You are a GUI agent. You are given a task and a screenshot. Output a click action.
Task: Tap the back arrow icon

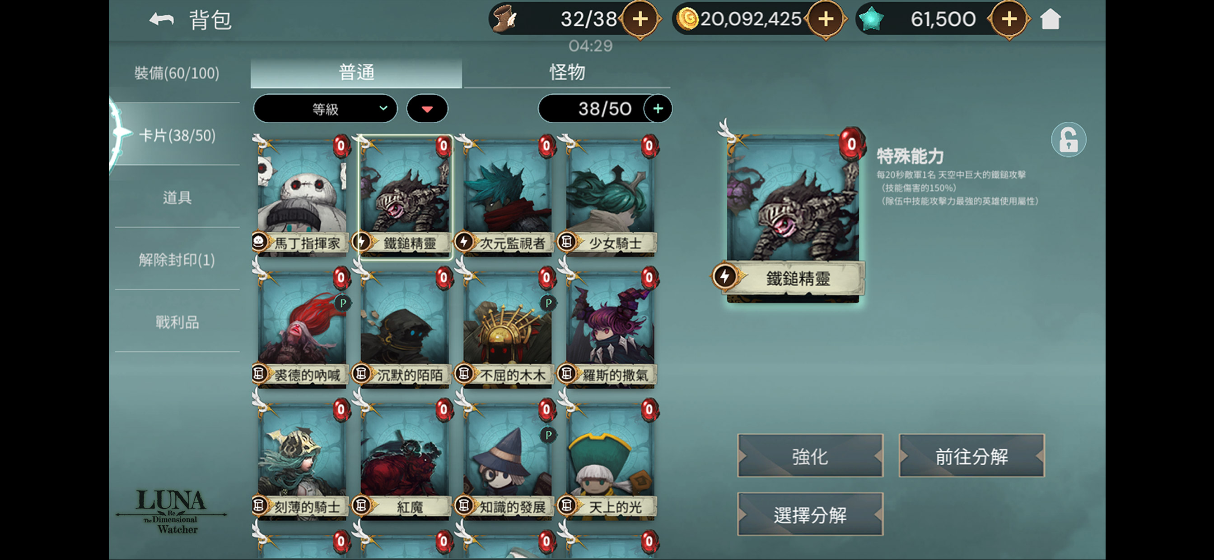[x=162, y=20]
